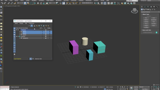Click the Mirror tool icon
Viewport: 160px width, 90px height.
[x=95, y=3]
